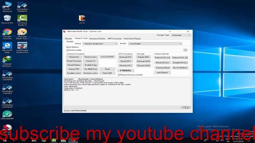
Task: Click the 'Operation Finished.' log line
Action: 73,88
